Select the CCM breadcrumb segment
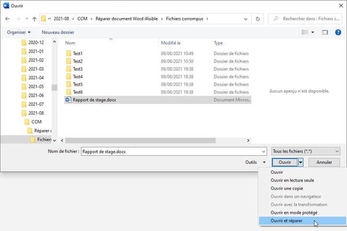The image size is (347, 231). pos(82,19)
